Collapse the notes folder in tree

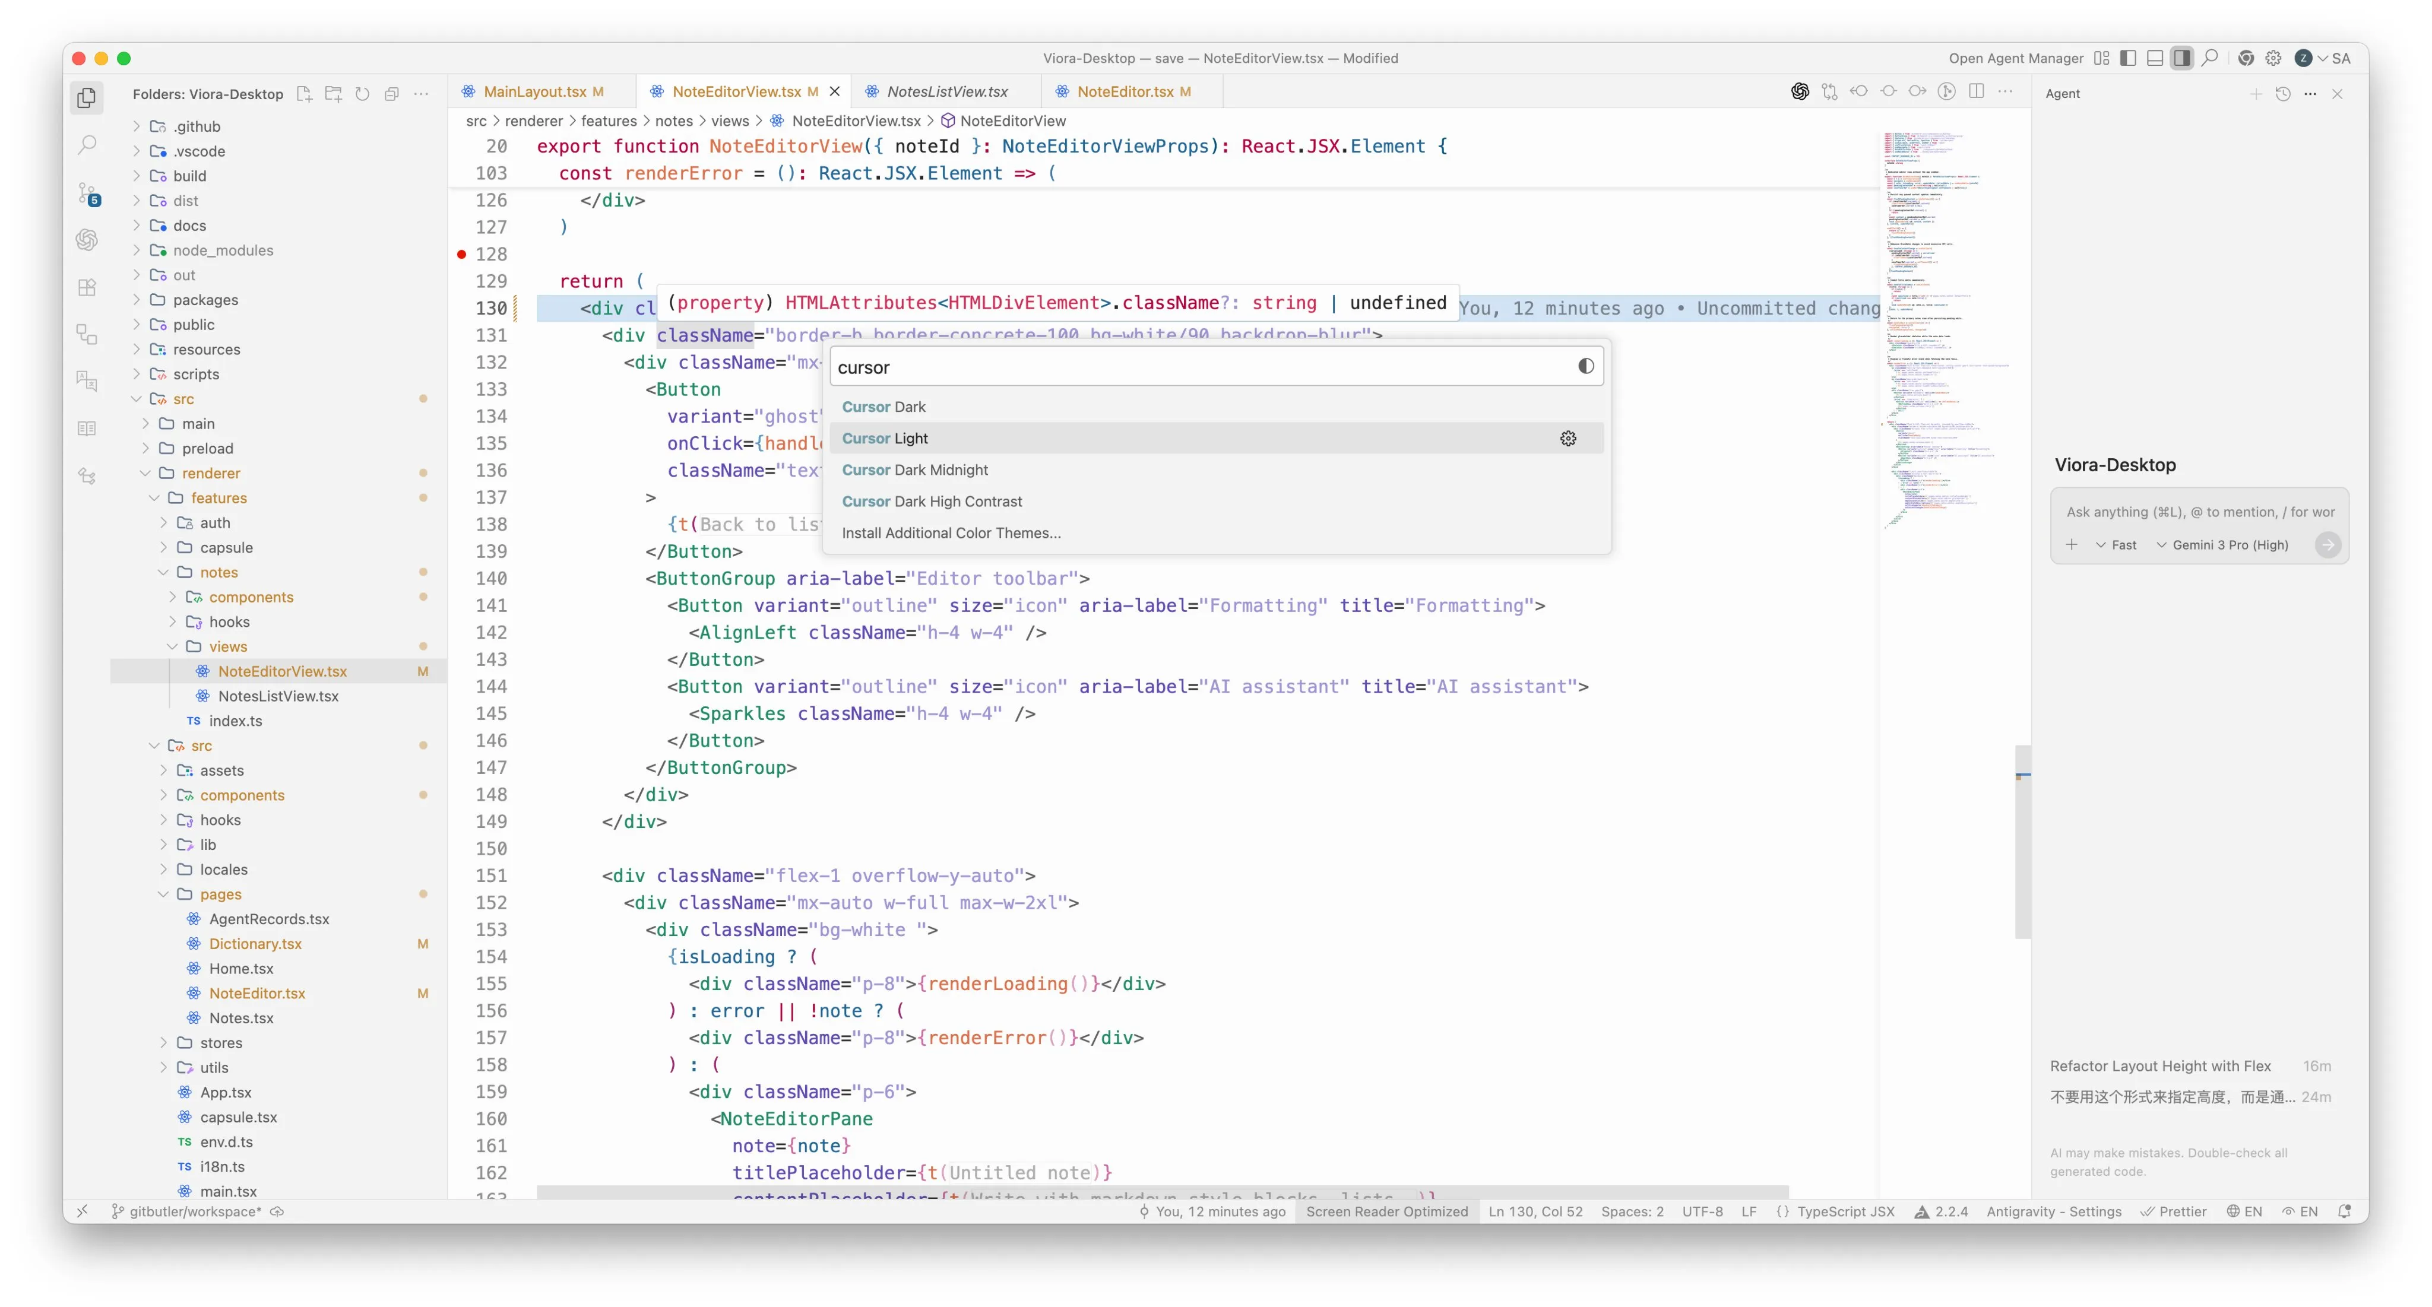point(218,572)
